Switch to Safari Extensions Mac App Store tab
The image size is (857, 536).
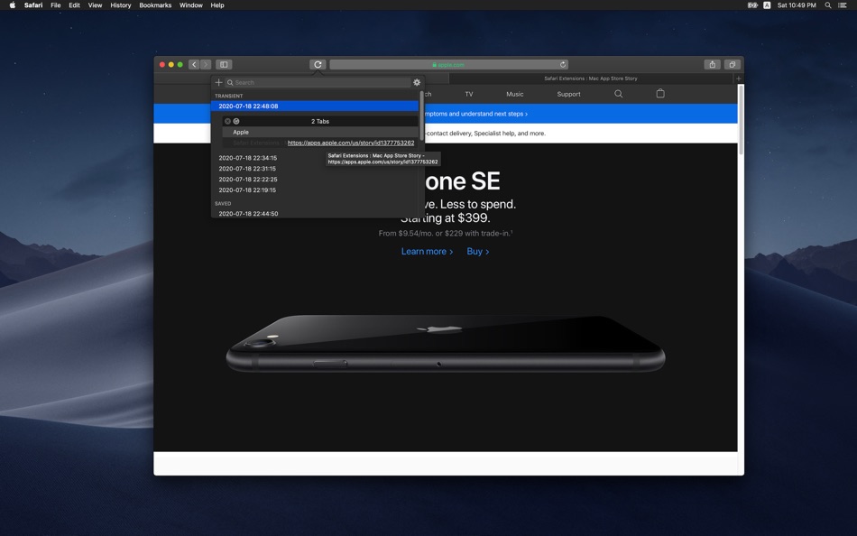point(591,79)
